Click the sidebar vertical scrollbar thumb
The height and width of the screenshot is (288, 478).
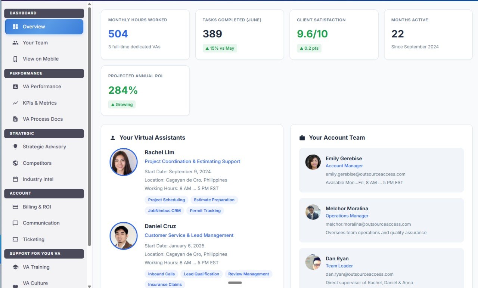[89, 126]
